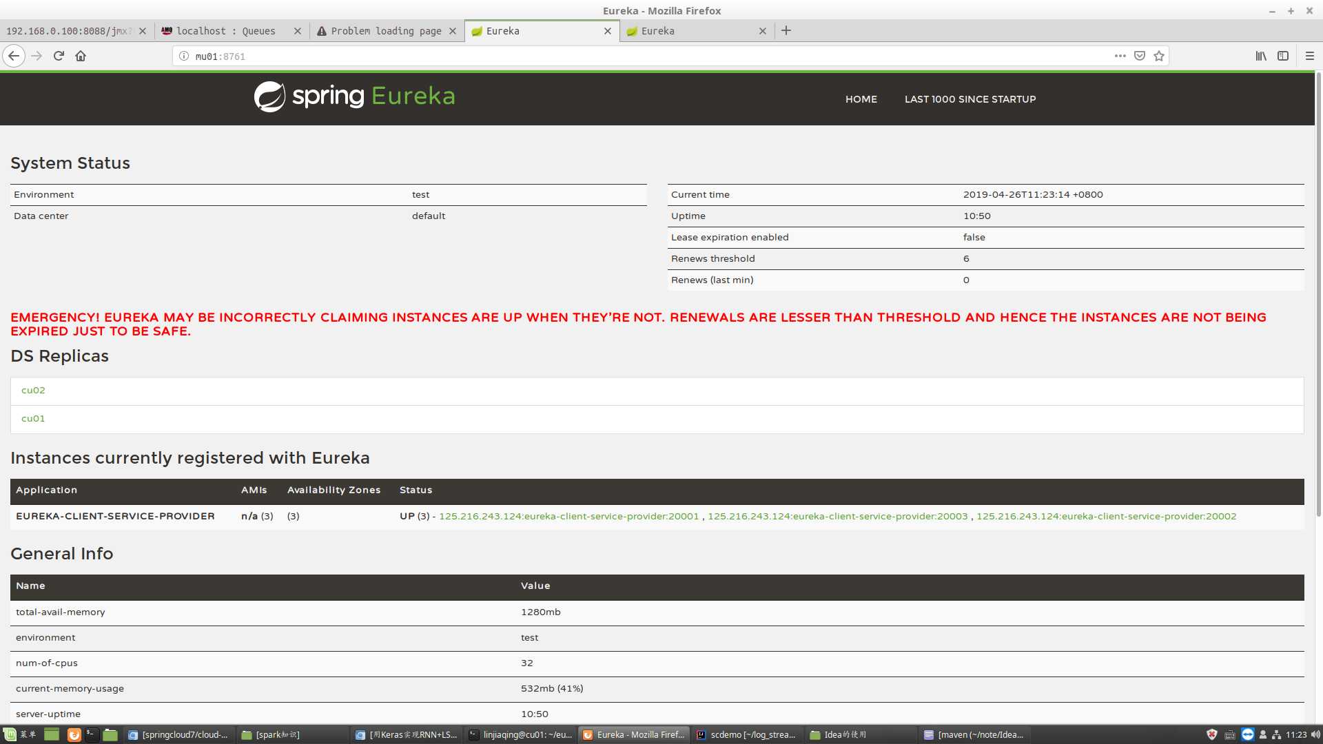Select the Availability Zones column header
1323x744 pixels.
point(334,490)
